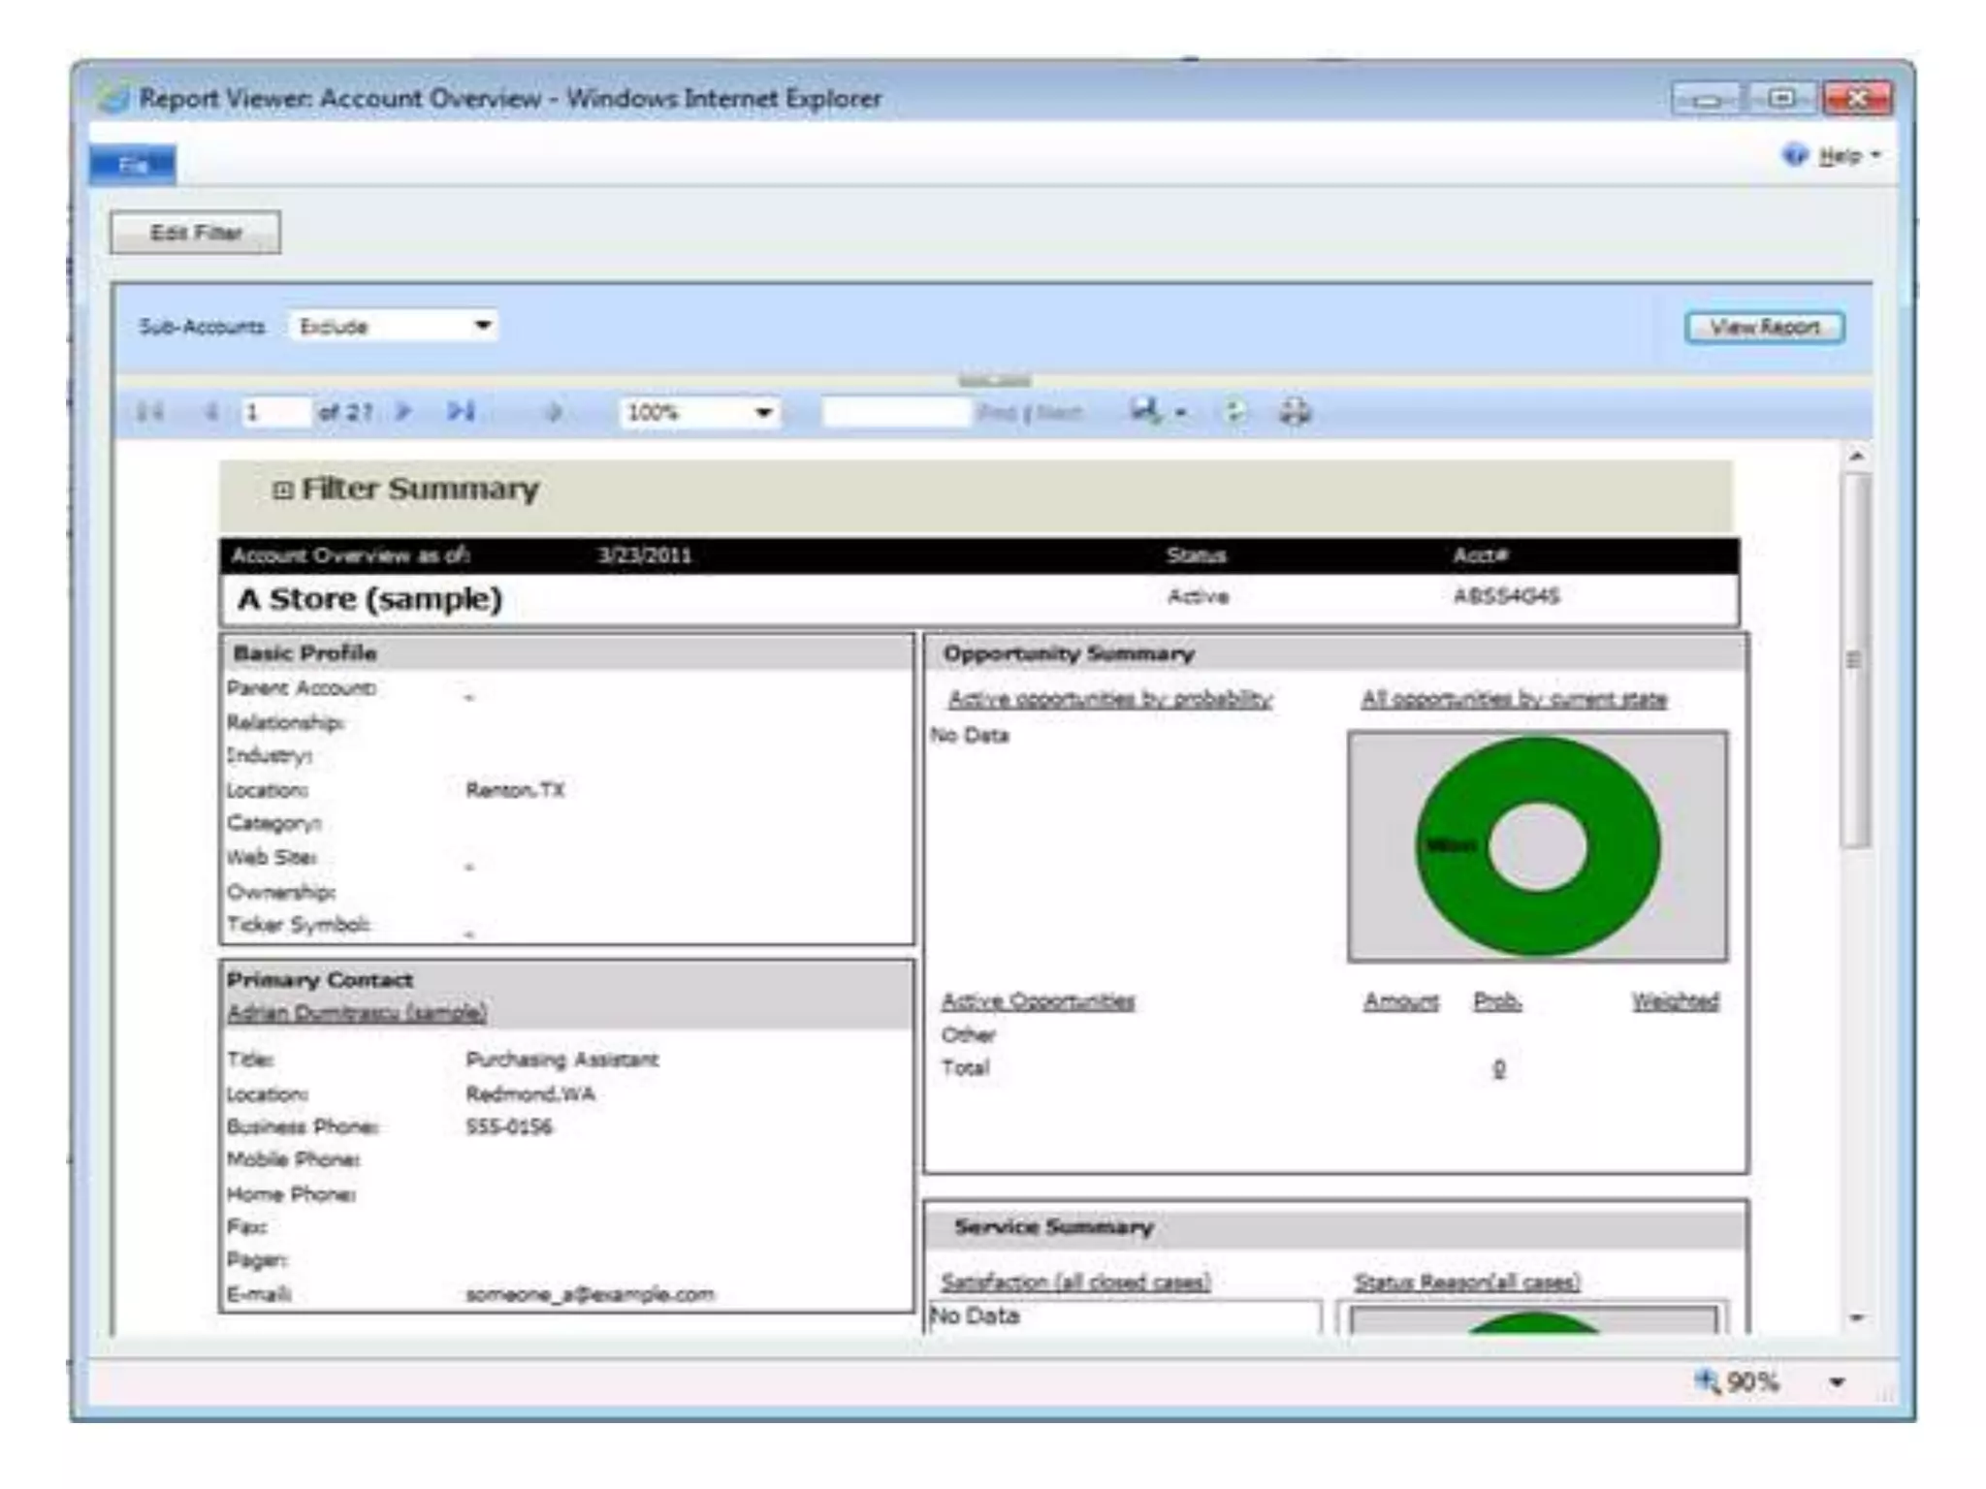Expand the Filter Summary section
Image resolution: width=1986 pixels, height=1489 pixels.
tap(282, 491)
